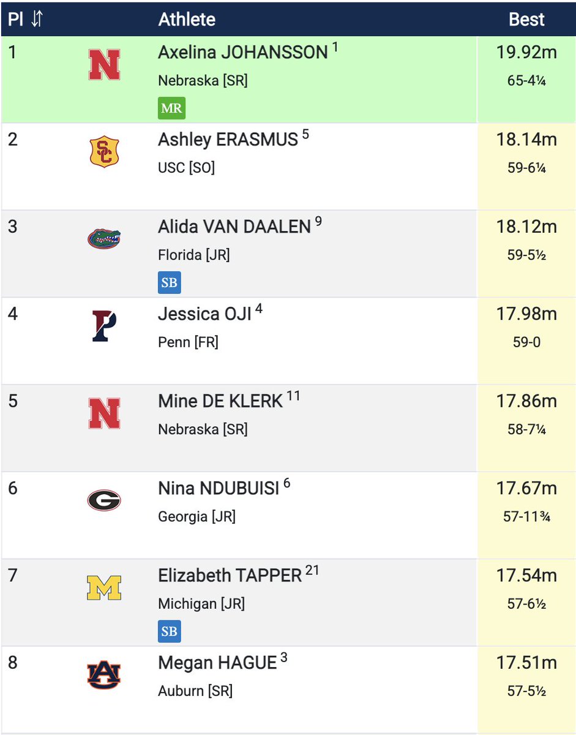Select the Best column header
The image size is (576, 735).
(526, 20)
